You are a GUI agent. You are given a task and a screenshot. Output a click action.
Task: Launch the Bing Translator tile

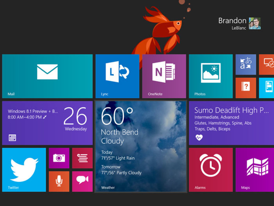click(245, 64)
